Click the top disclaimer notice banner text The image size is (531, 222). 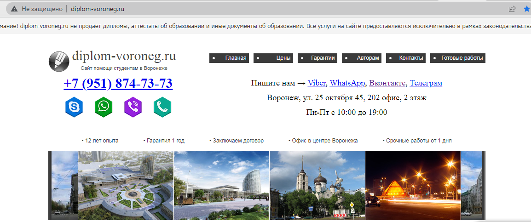265,26
